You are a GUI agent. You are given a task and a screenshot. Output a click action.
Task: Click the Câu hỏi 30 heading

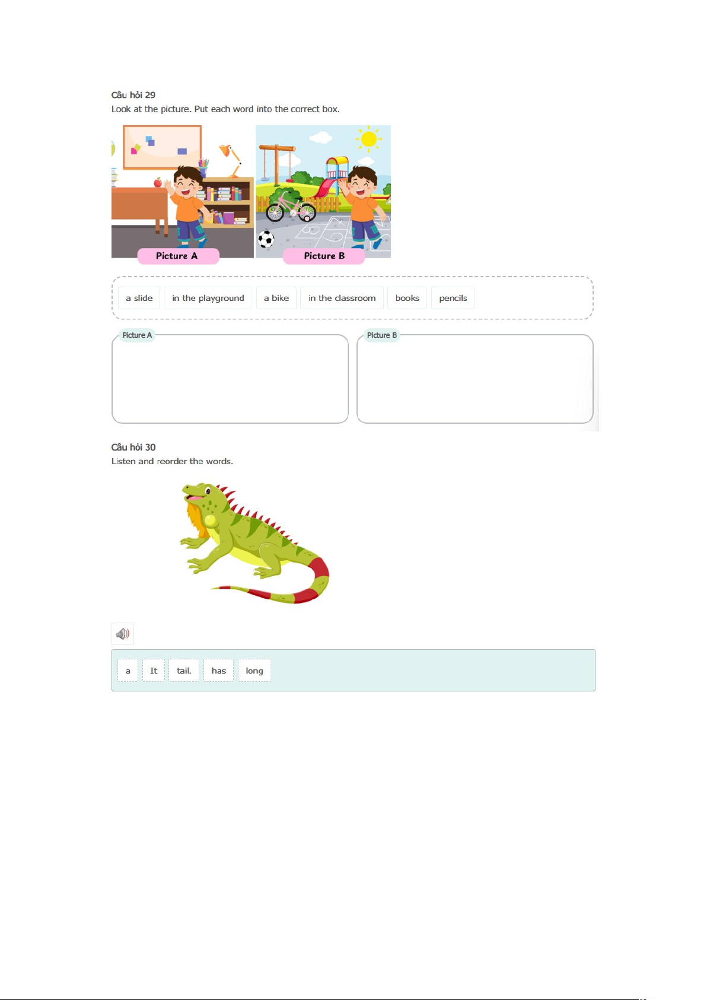pos(133,447)
